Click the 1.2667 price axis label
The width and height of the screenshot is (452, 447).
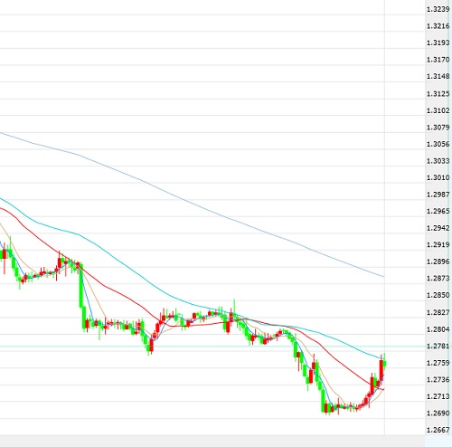(x=438, y=430)
